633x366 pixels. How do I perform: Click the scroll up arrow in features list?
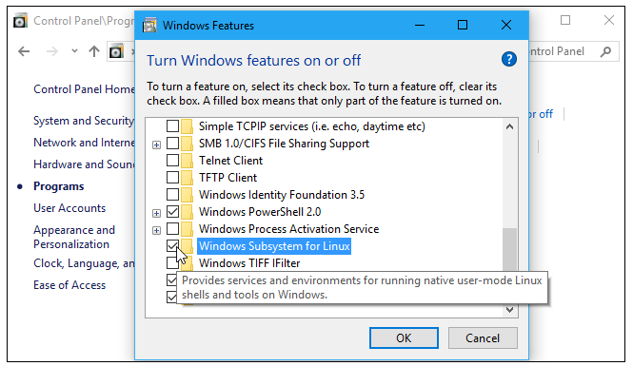[509, 126]
